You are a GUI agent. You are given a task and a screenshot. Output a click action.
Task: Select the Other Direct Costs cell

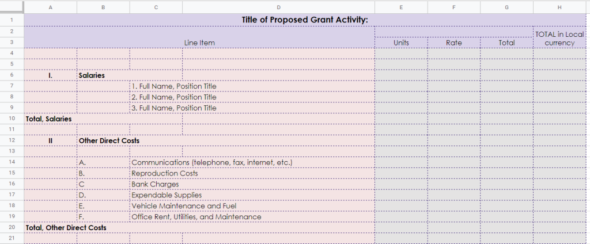click(226, 140)
